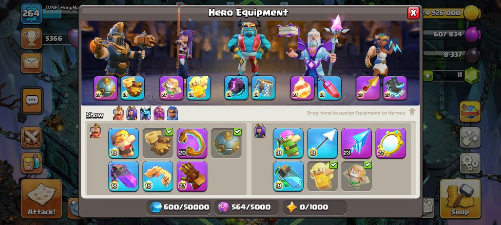This screenshot has height=225, width=501.
Task: Pick the level 23 Frozen Arrow equipment
Action: tap(357, 143)
